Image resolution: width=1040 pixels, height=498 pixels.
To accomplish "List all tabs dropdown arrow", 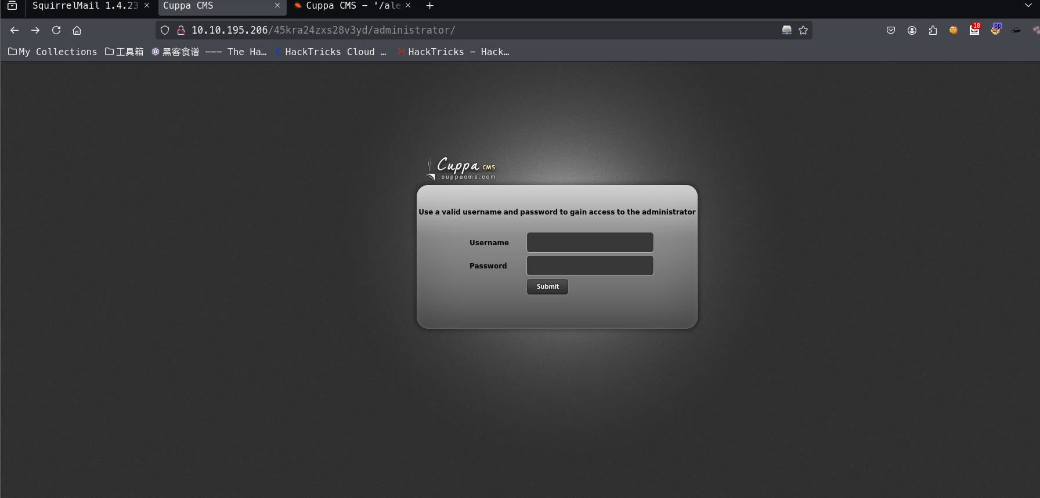I will coord(1028,5).
